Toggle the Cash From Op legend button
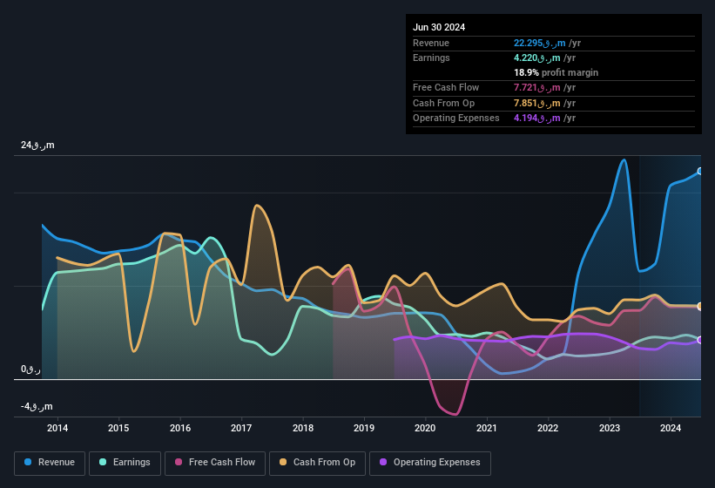The image size is (715, 488). click(317, 463)
